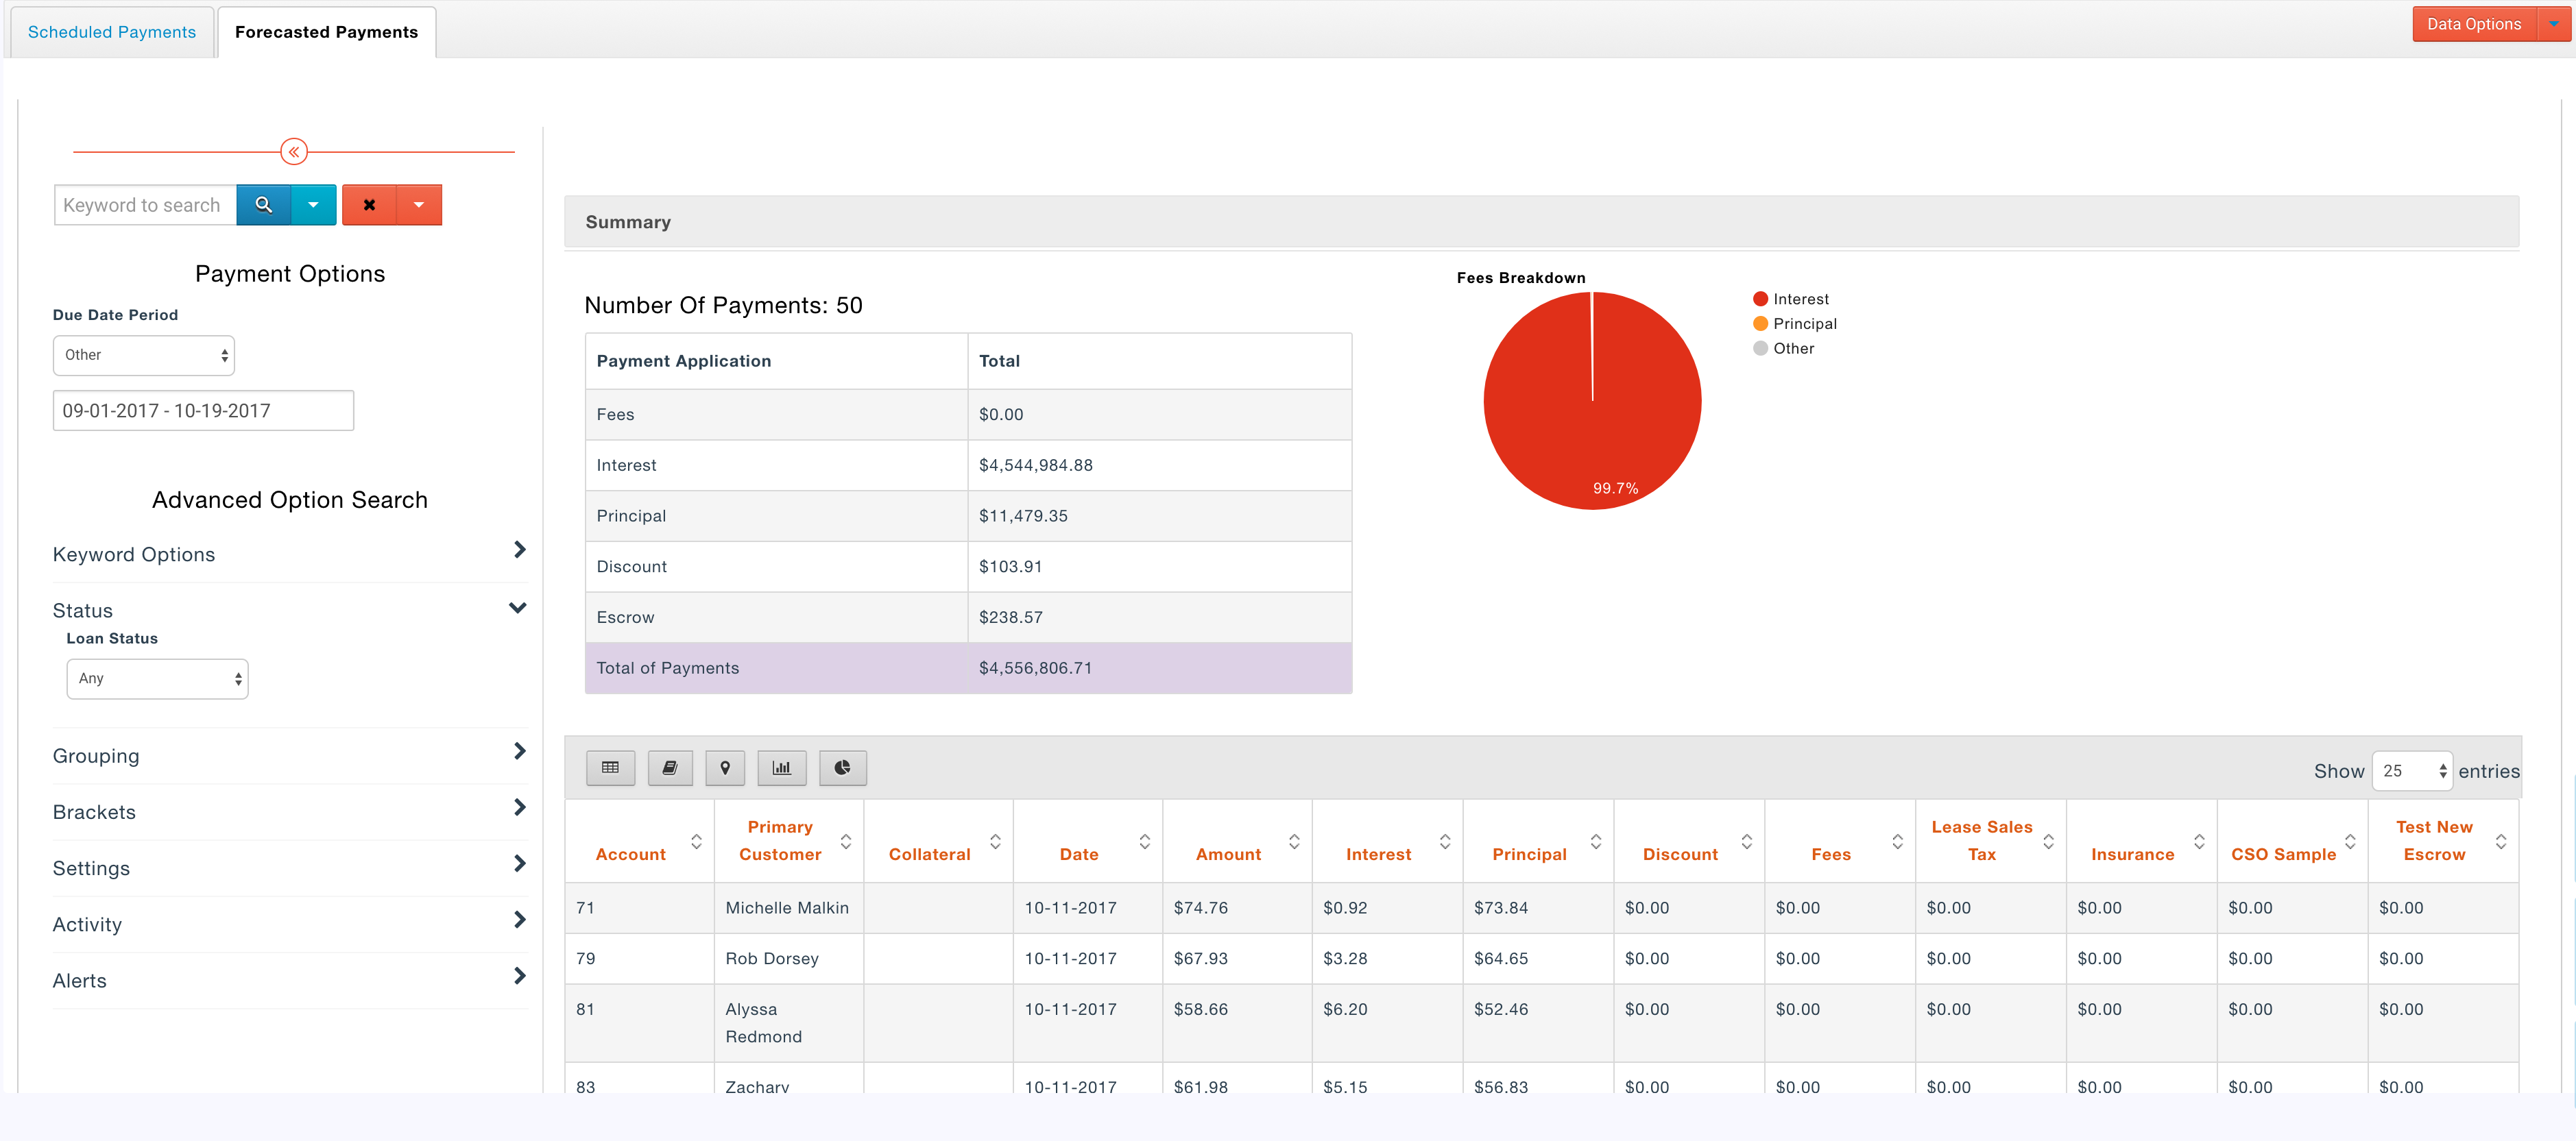Click the Amount column header label
The width and height of the screenshot is (2576, 1141).
click(x=1228, y=855)
